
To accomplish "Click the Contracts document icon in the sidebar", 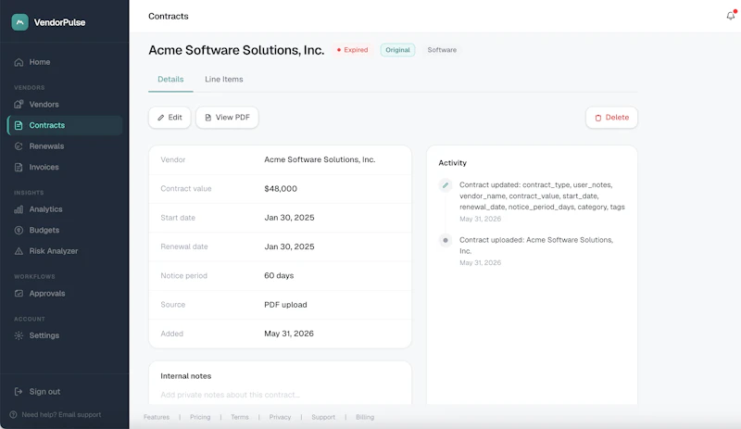I will click(19, 125).
